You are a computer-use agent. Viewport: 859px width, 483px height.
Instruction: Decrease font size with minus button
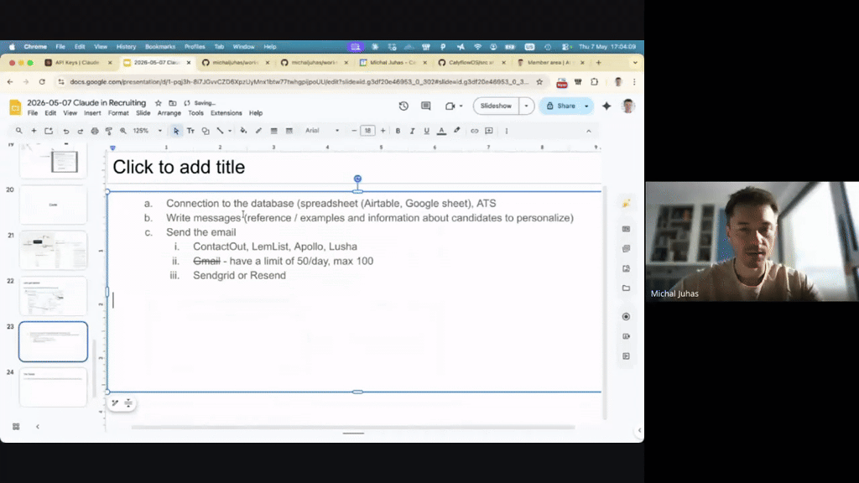point(354,131)
